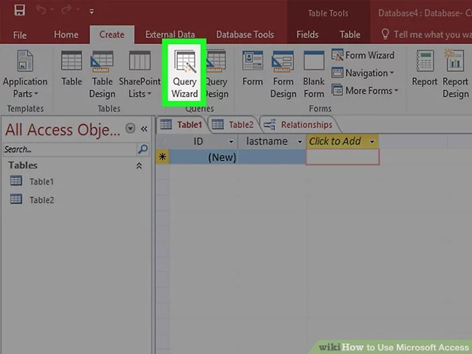Create a Blank Form

click(314, 74)
